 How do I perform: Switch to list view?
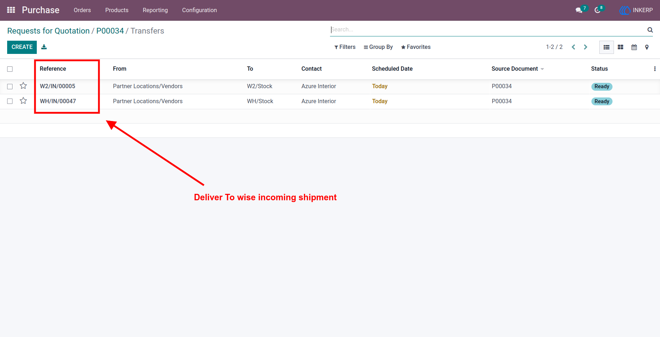pos(606,47)
